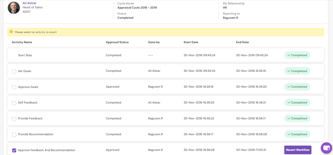The width and height of the screenshot is (333, 155).
Task: Click 'Please select an activity to revert' message
Action: [36, 32]
